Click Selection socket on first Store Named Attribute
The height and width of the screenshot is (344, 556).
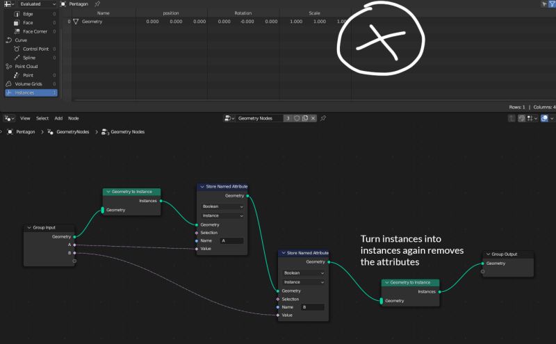197,233
